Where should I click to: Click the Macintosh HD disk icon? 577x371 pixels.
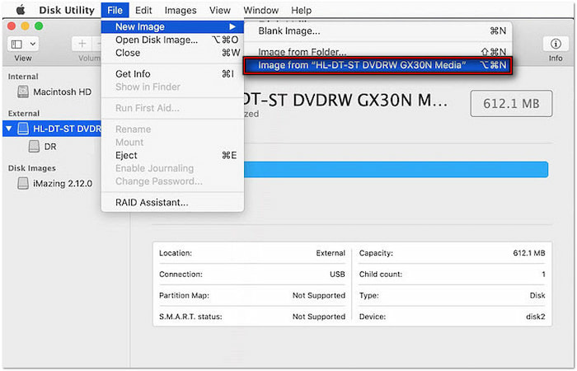tap(22, 92)
